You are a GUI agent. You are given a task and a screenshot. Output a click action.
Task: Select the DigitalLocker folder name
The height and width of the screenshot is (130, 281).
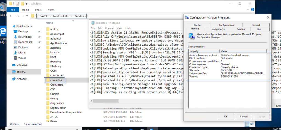click(58, 108)
